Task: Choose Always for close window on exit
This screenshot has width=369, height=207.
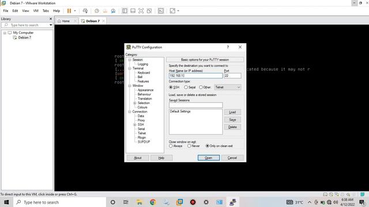Action: tap(171, 146)
